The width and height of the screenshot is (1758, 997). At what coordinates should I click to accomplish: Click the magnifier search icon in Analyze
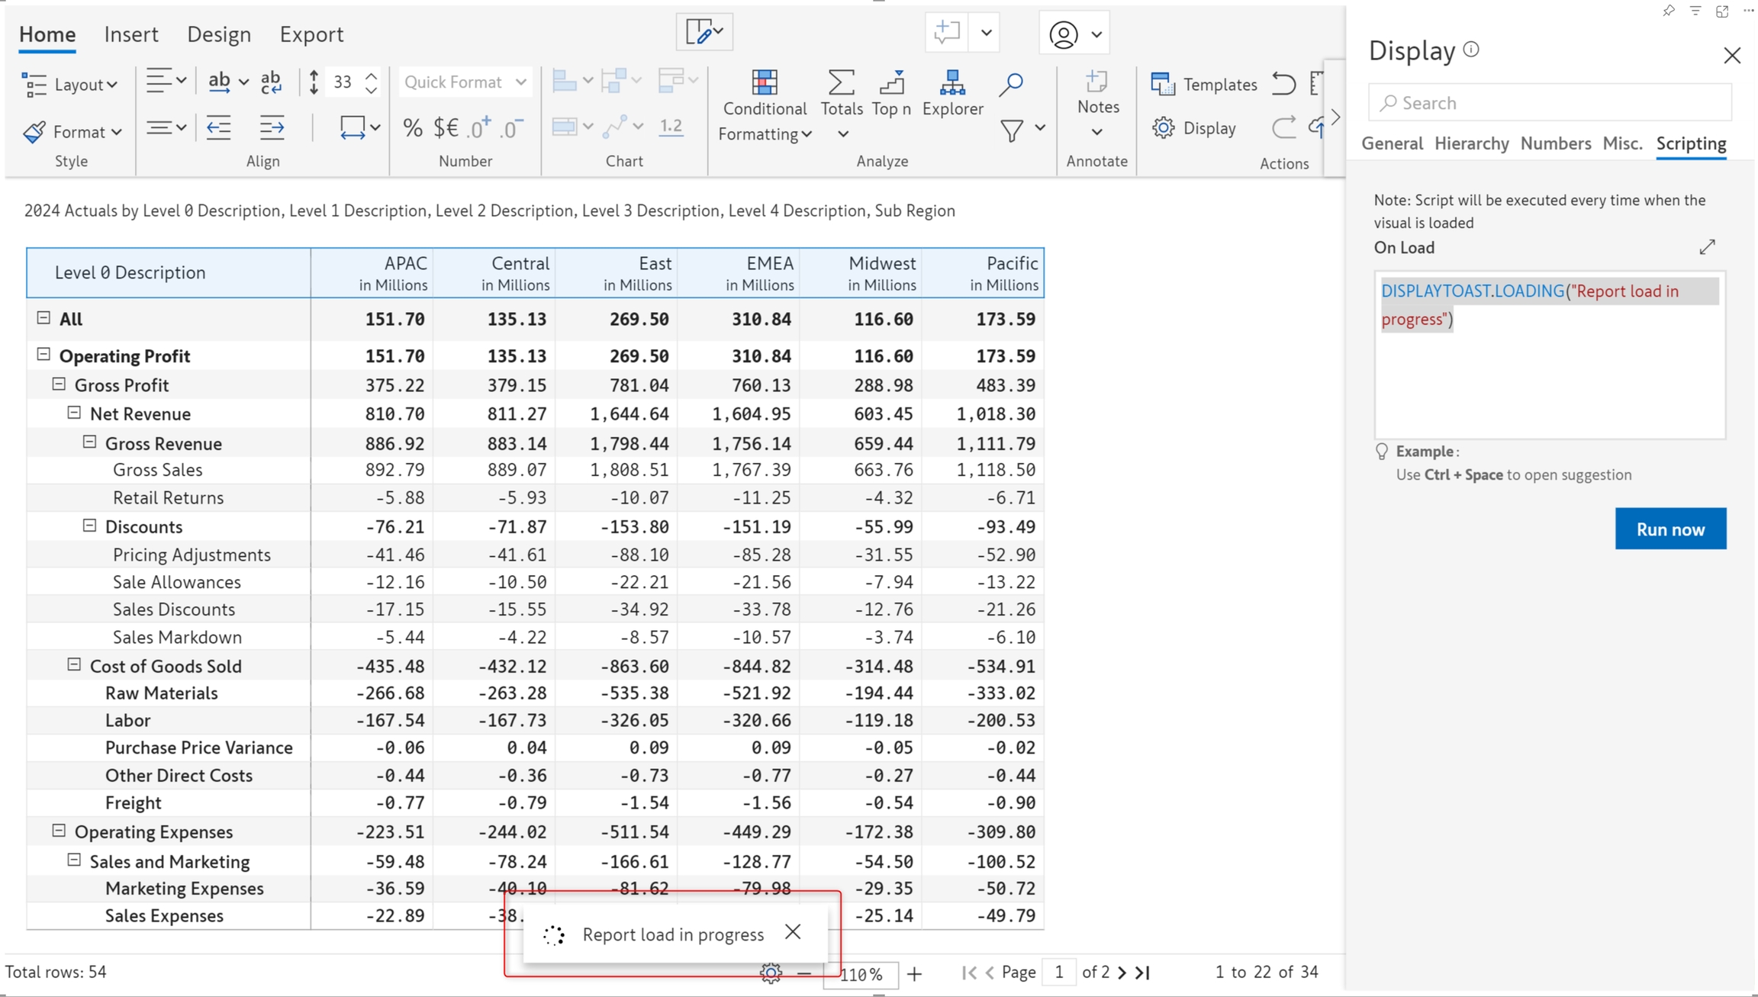coord(1011,83)
